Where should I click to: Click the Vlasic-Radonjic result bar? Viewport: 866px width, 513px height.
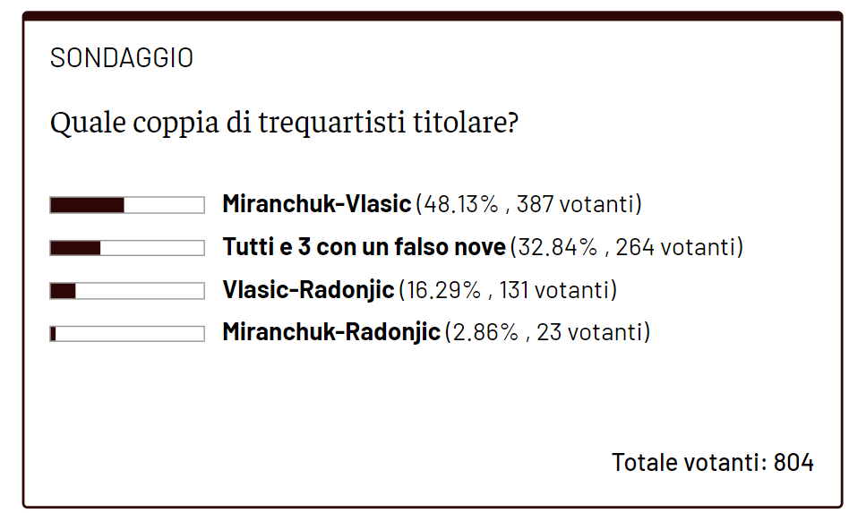point(127,291)
